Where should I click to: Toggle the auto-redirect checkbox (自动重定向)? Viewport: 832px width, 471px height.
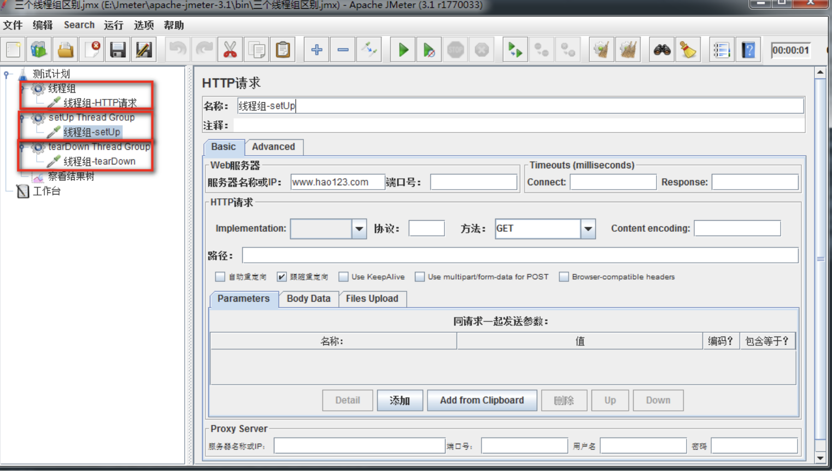[x=220, y=277]
